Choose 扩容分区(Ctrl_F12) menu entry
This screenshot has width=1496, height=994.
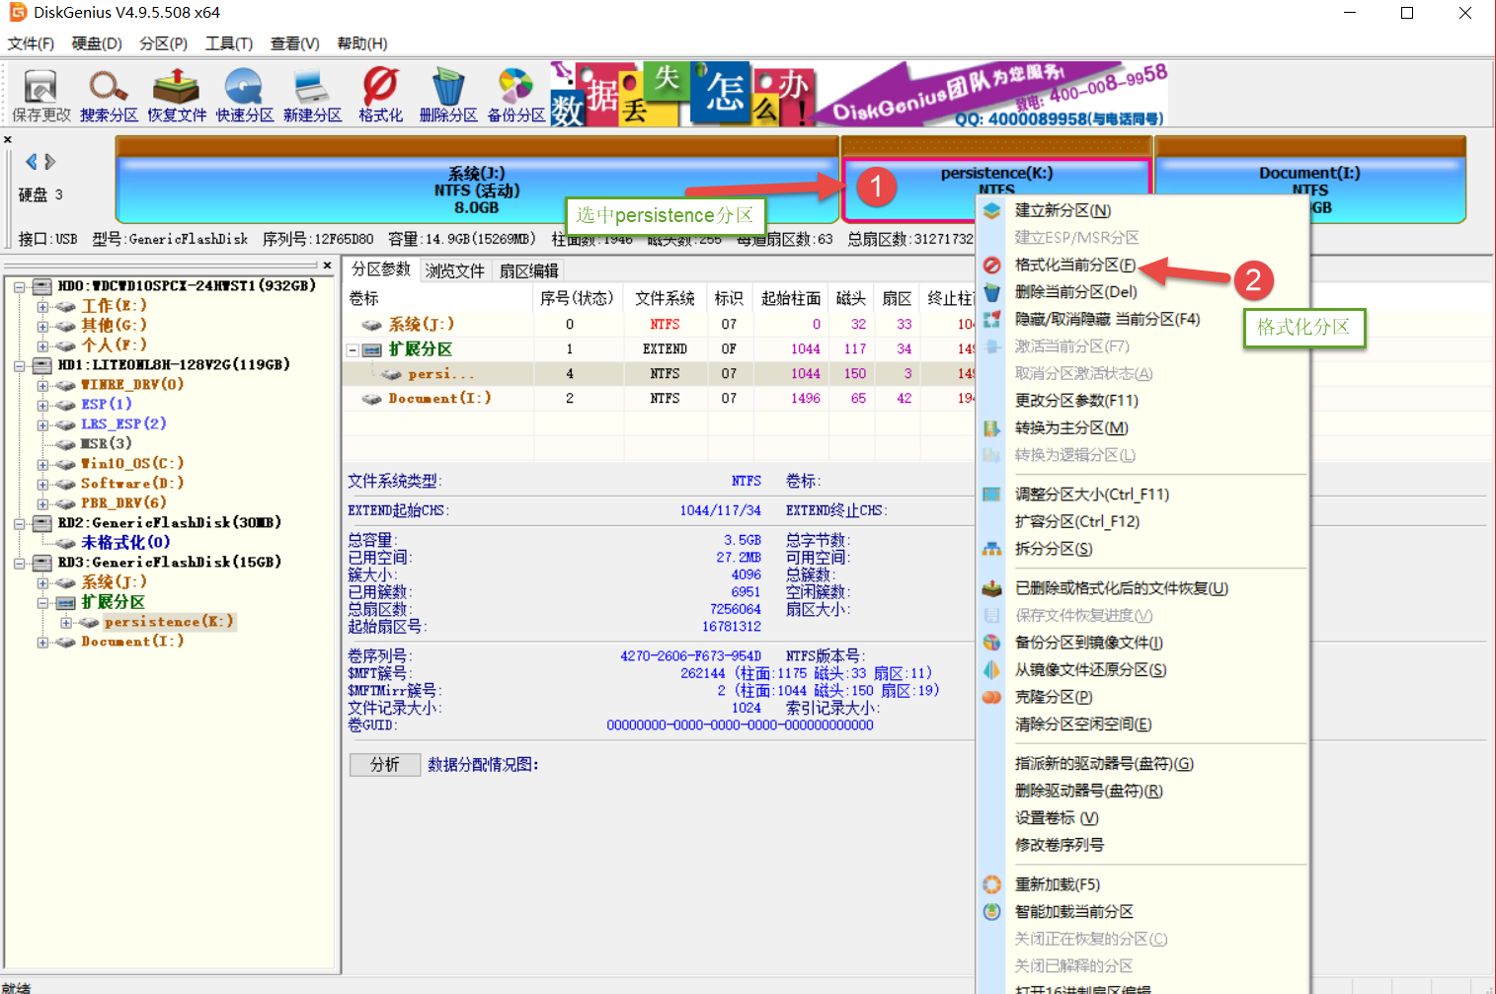coord(1142,521)
